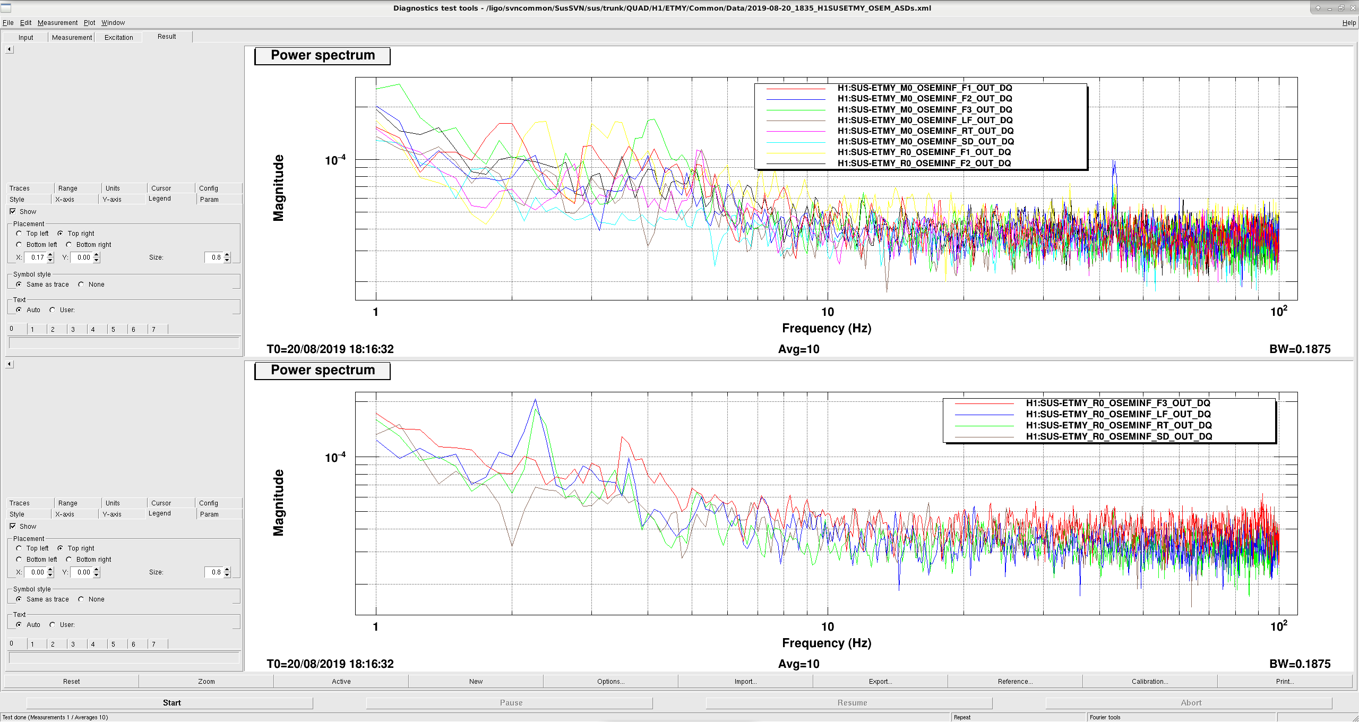This screenshot has width=1359, height=722.
Task: Open the Plot menu
Action: click(x=89, y=23)
